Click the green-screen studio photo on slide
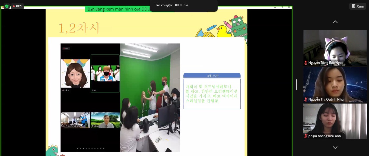 point(150,97)
